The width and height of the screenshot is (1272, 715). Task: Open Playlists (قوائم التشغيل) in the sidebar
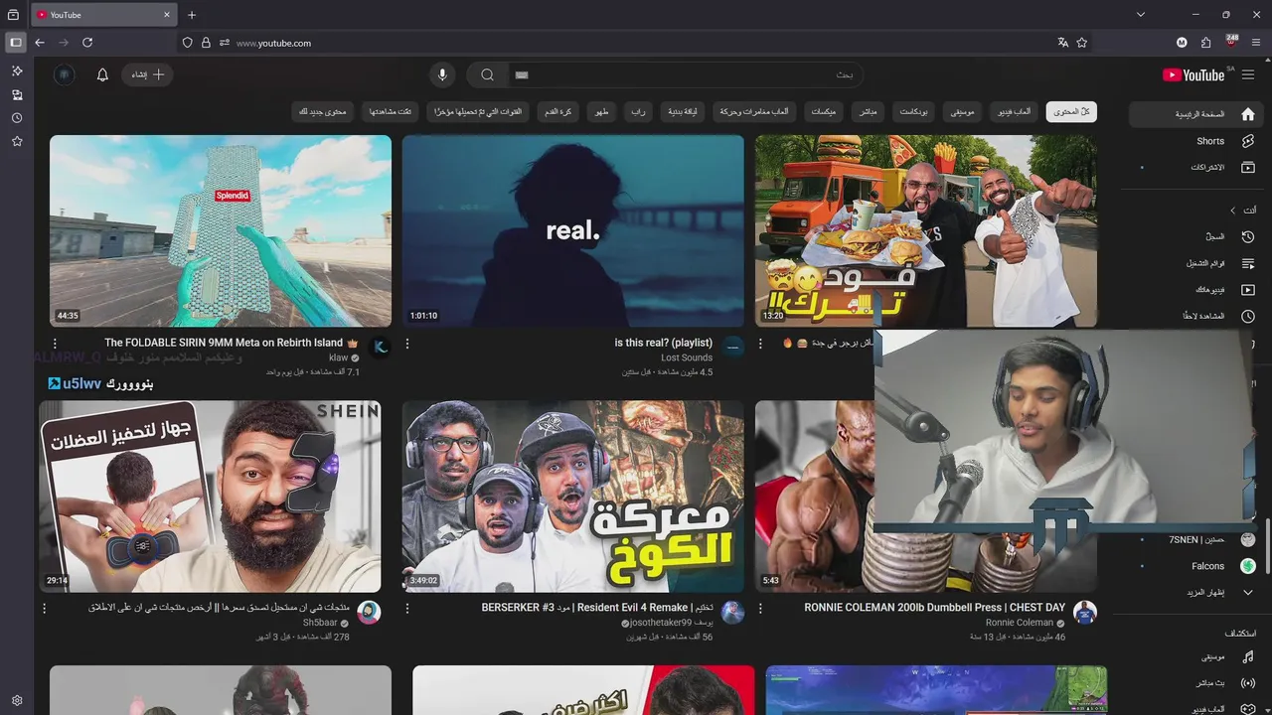1196,263
